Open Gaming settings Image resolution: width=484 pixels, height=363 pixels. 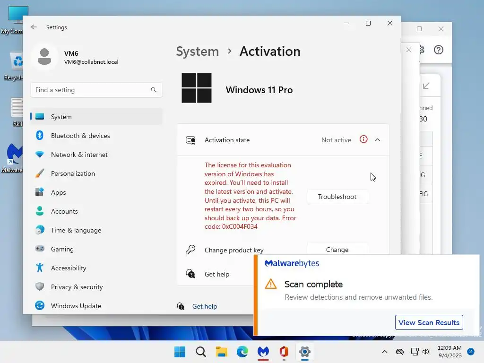pos(96,249)
